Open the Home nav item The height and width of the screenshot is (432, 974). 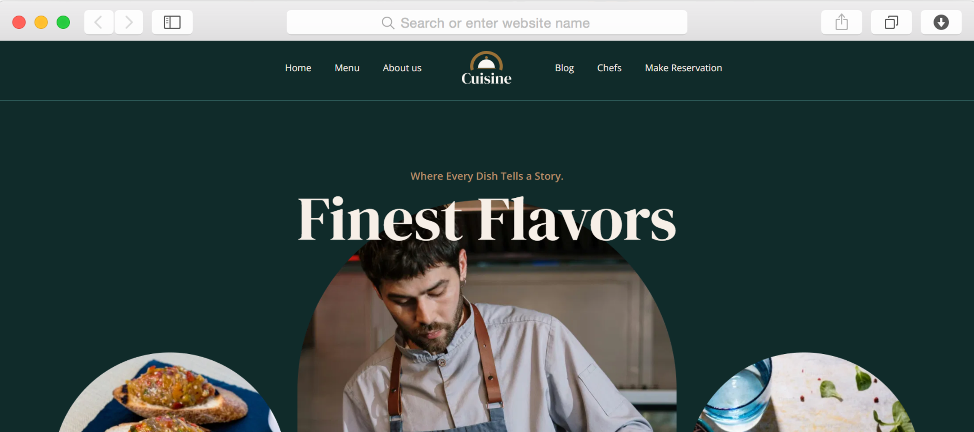(x=298, y=68)
